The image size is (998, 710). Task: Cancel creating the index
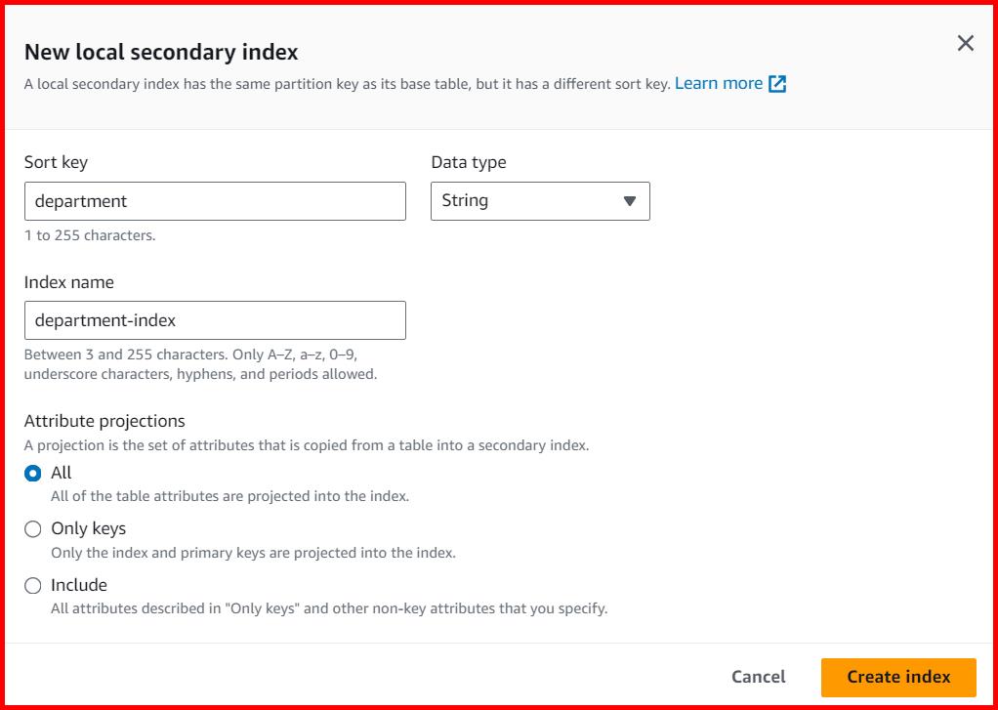point(758,677)
